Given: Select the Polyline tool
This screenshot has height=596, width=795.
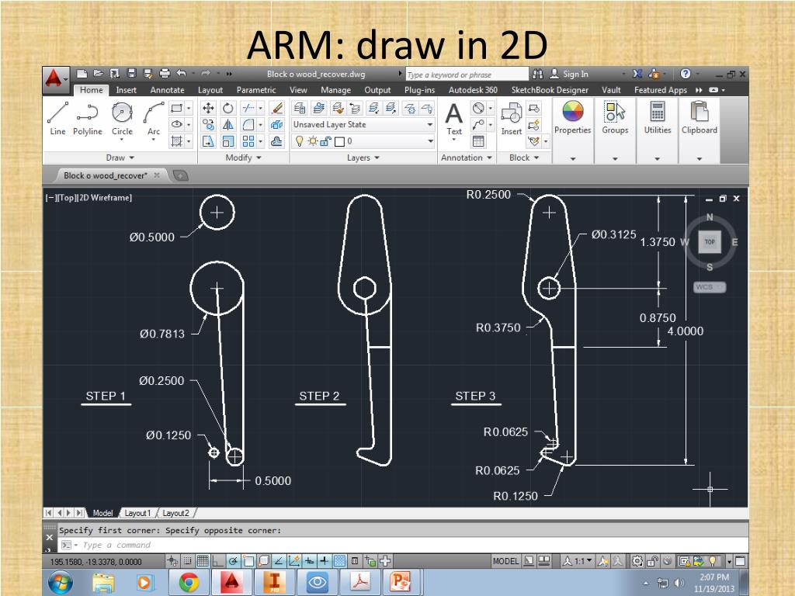Looking at the screenshot, I should [x=87, y=119].
